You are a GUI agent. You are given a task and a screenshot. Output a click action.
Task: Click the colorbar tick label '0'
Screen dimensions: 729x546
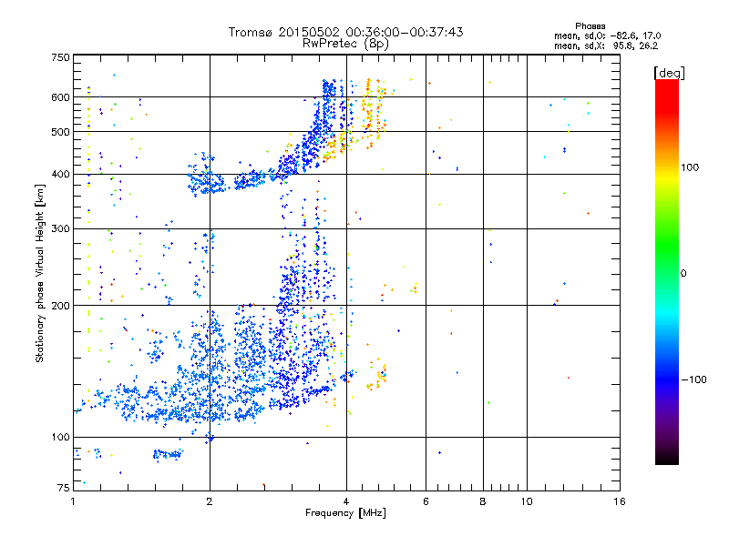(683, 273)
